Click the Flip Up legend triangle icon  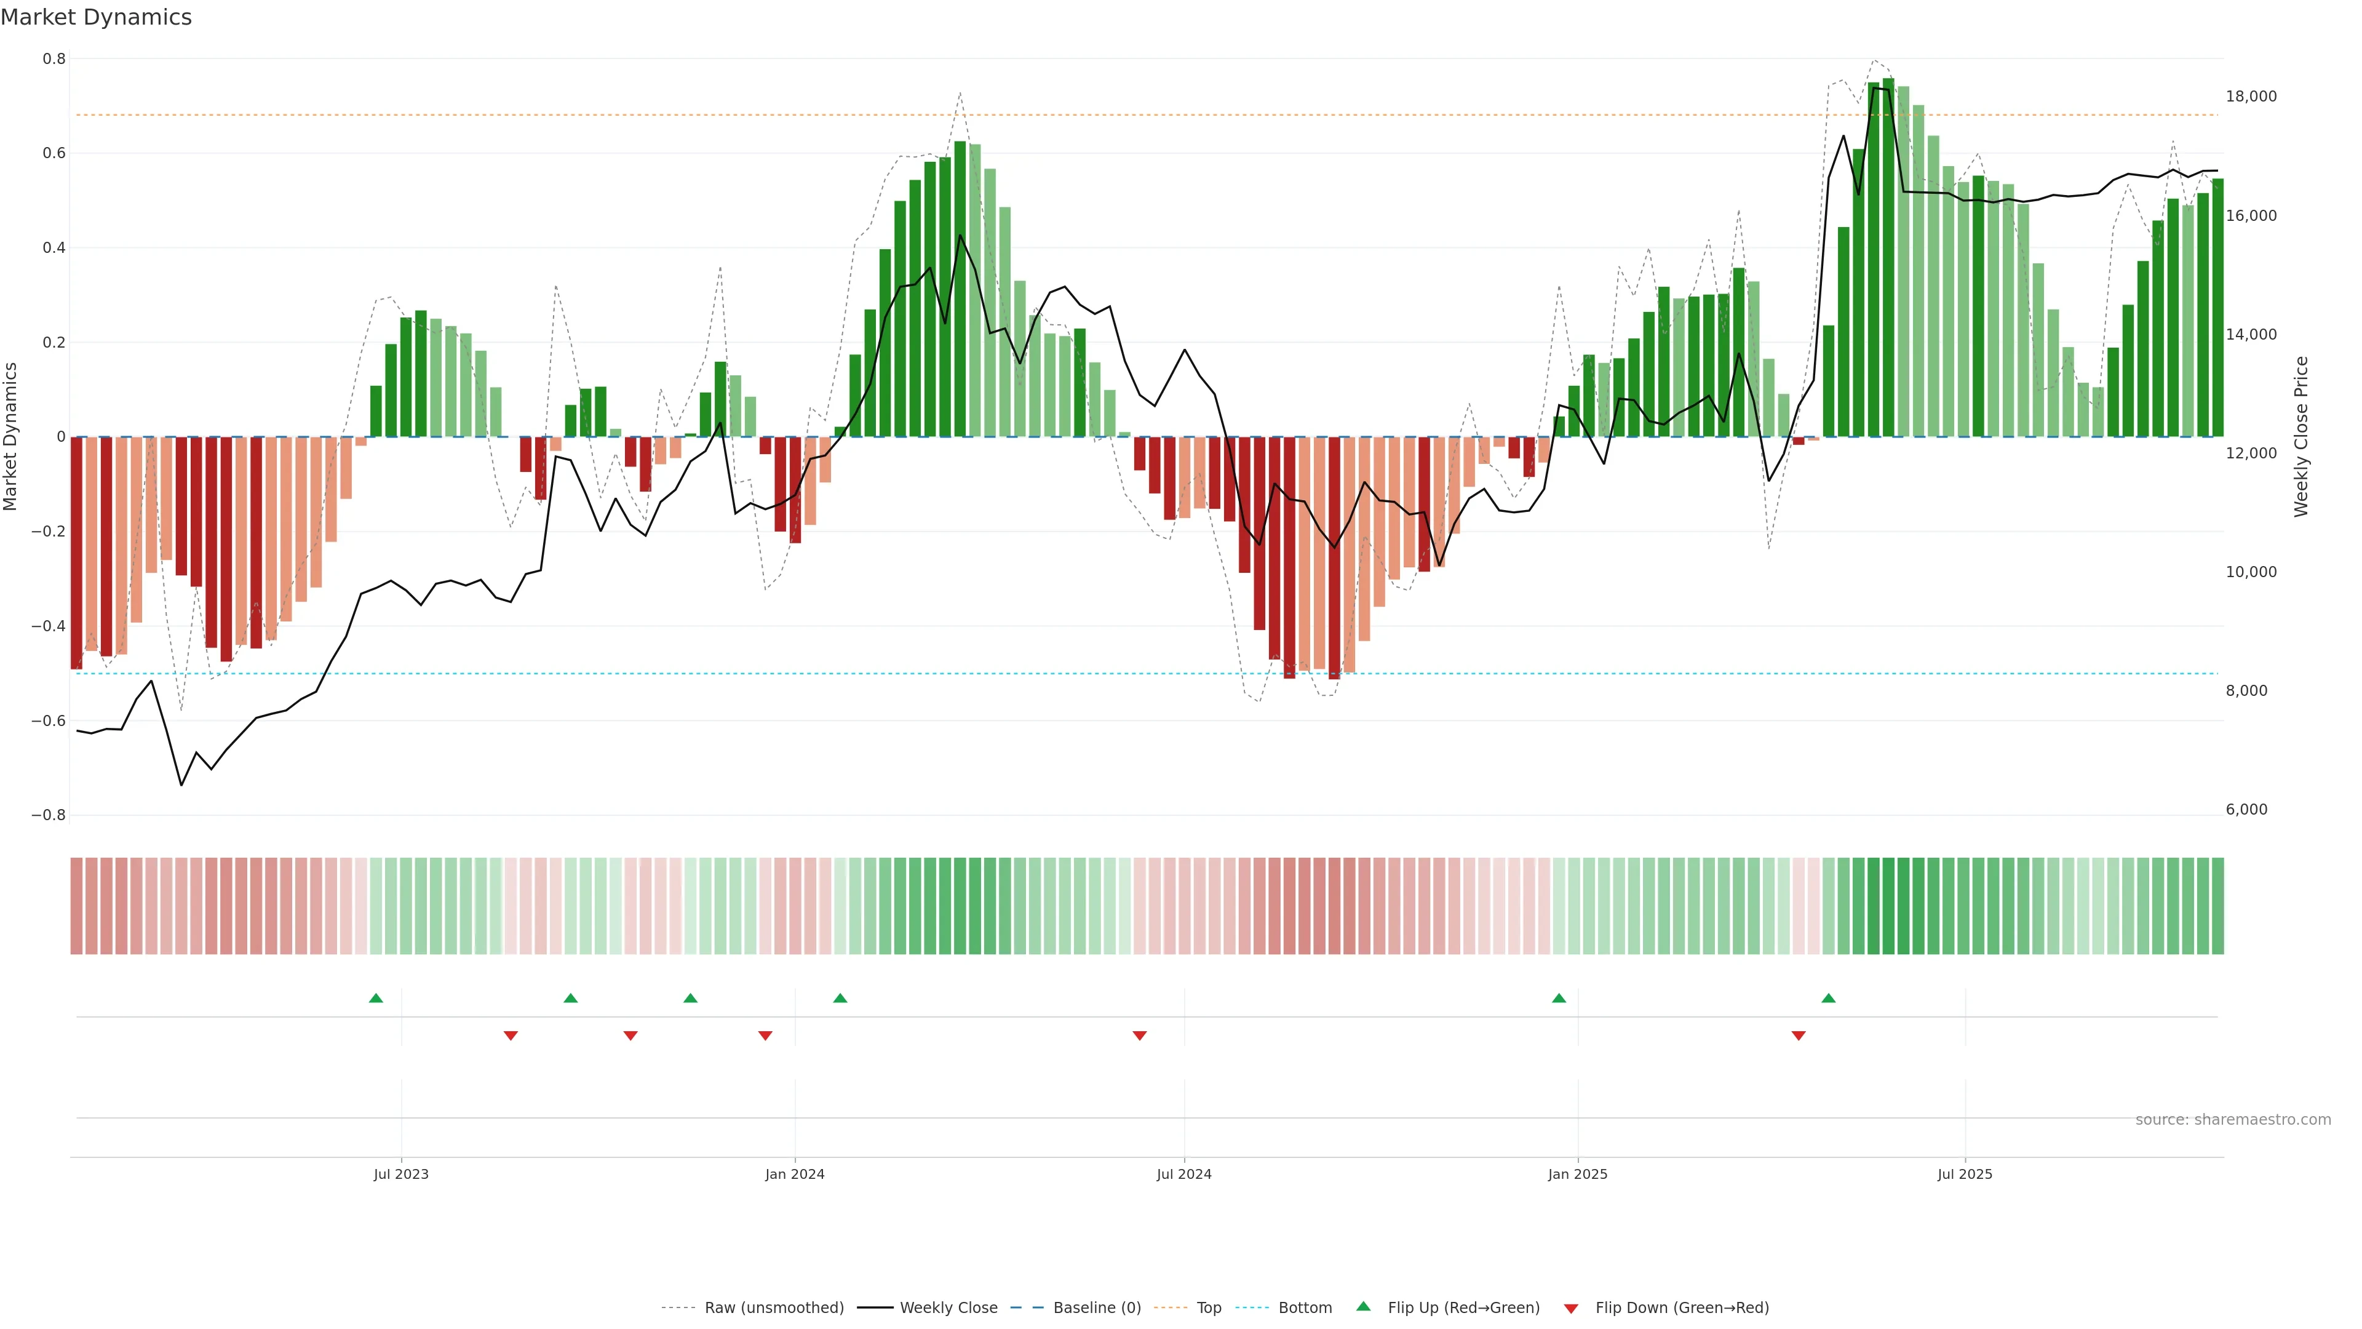coord(1364,1306)
